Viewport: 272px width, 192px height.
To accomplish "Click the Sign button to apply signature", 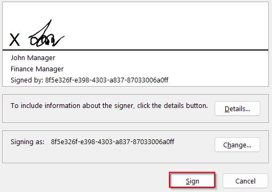I will coord(192,180).
